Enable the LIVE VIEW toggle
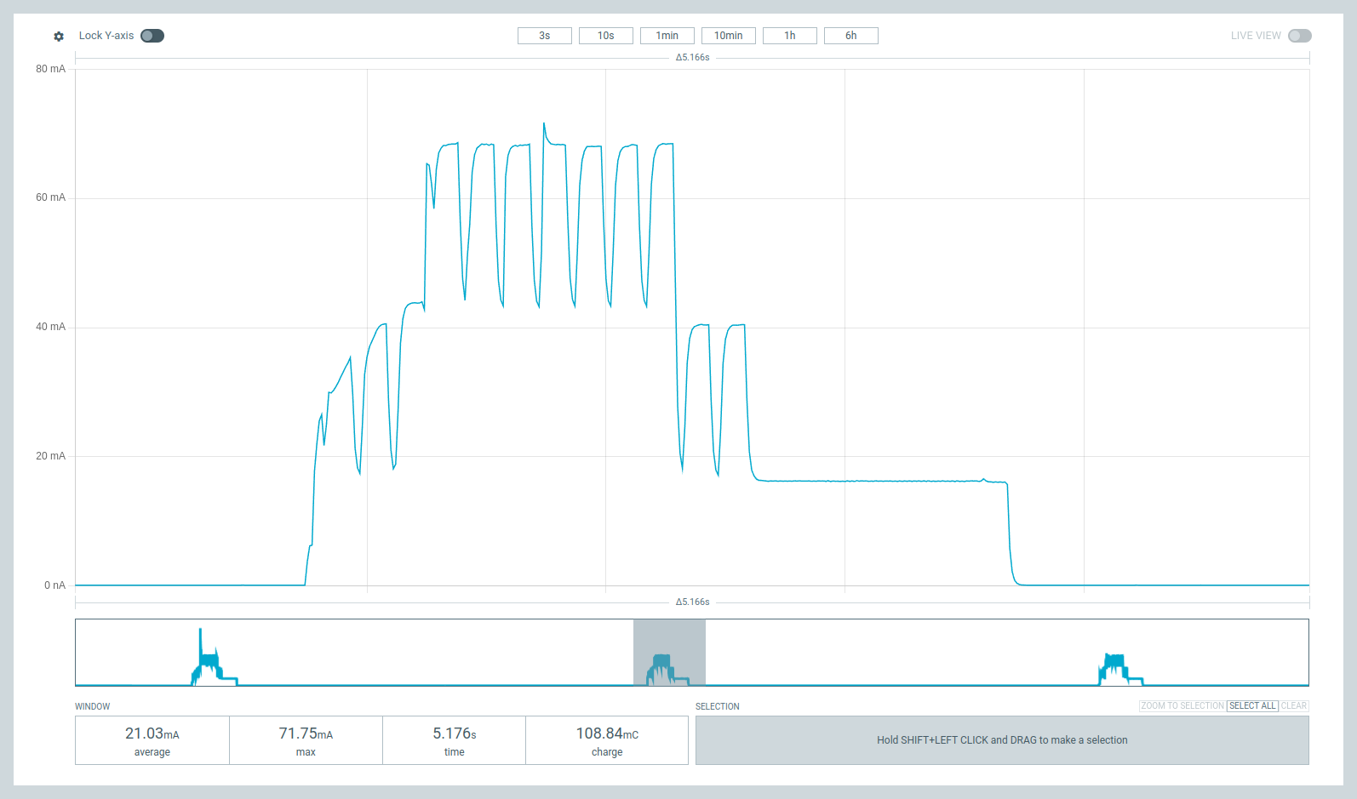1357x799 pixels. click(x=1300, y=36)
